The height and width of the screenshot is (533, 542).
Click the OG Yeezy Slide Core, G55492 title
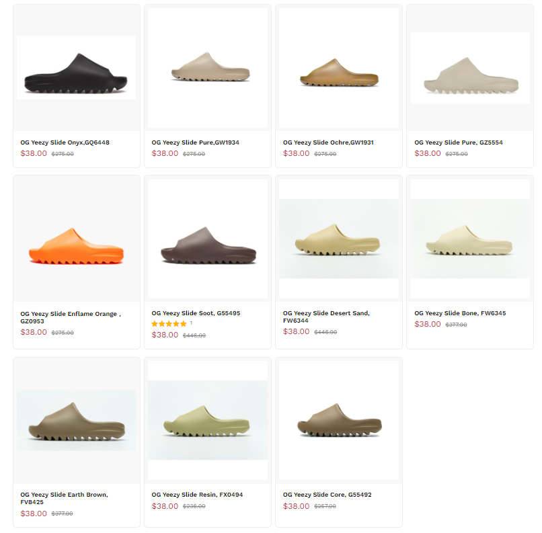point(327,495)
